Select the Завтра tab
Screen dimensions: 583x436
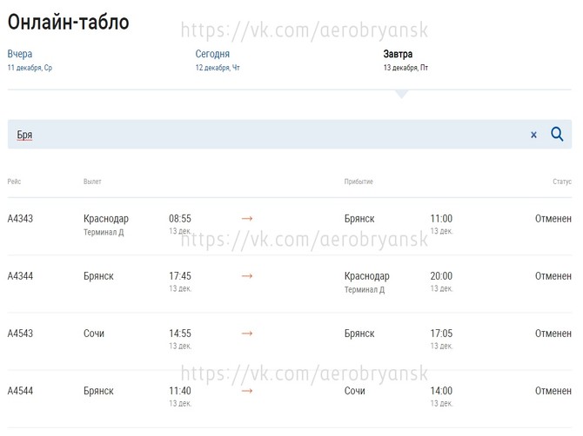(398, 54)
